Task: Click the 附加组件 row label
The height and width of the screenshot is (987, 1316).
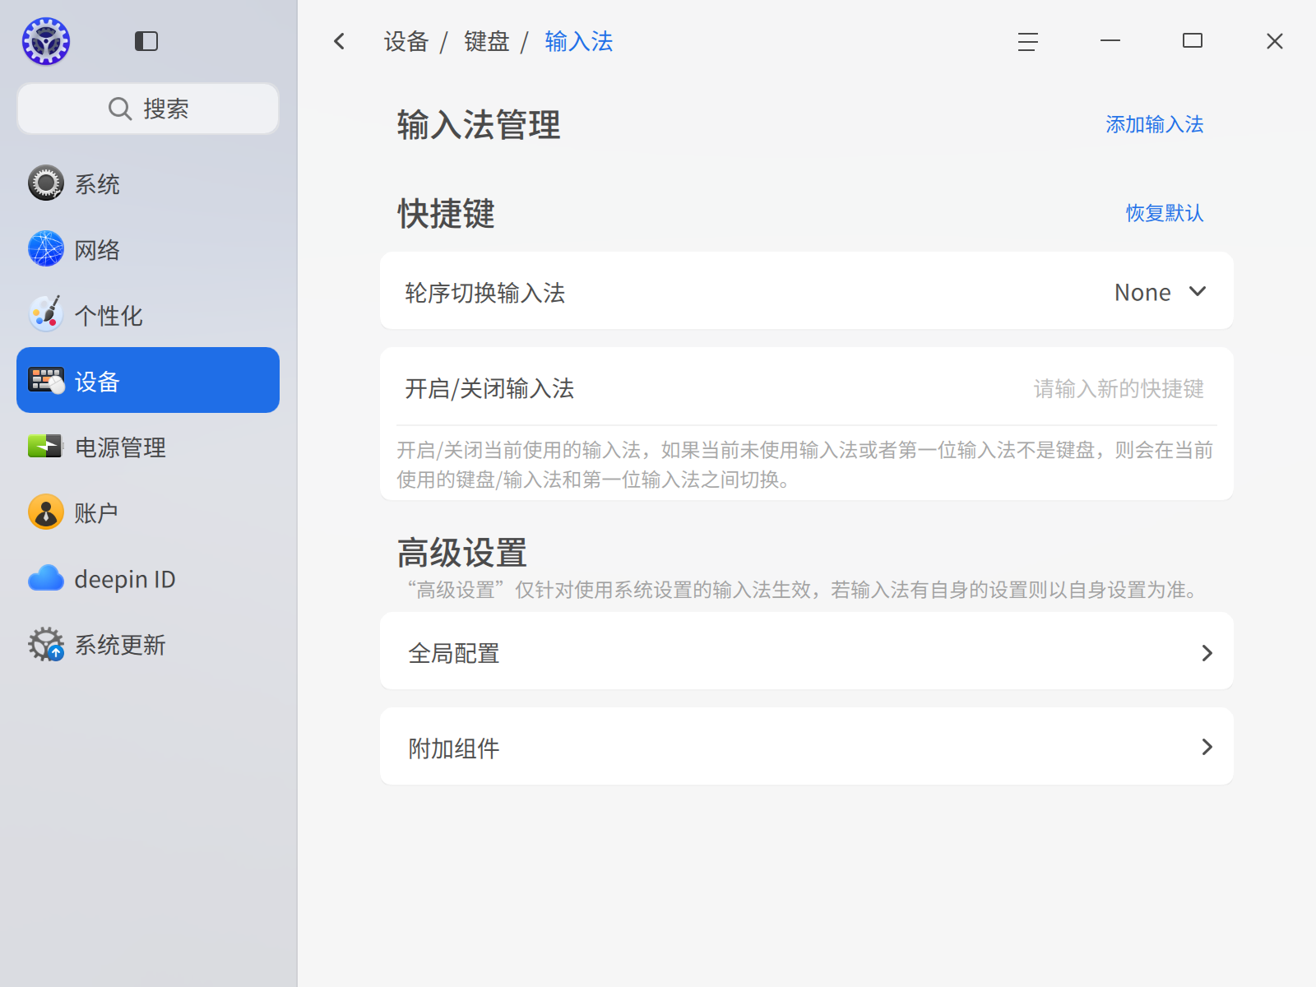Action: click(454, 748)
